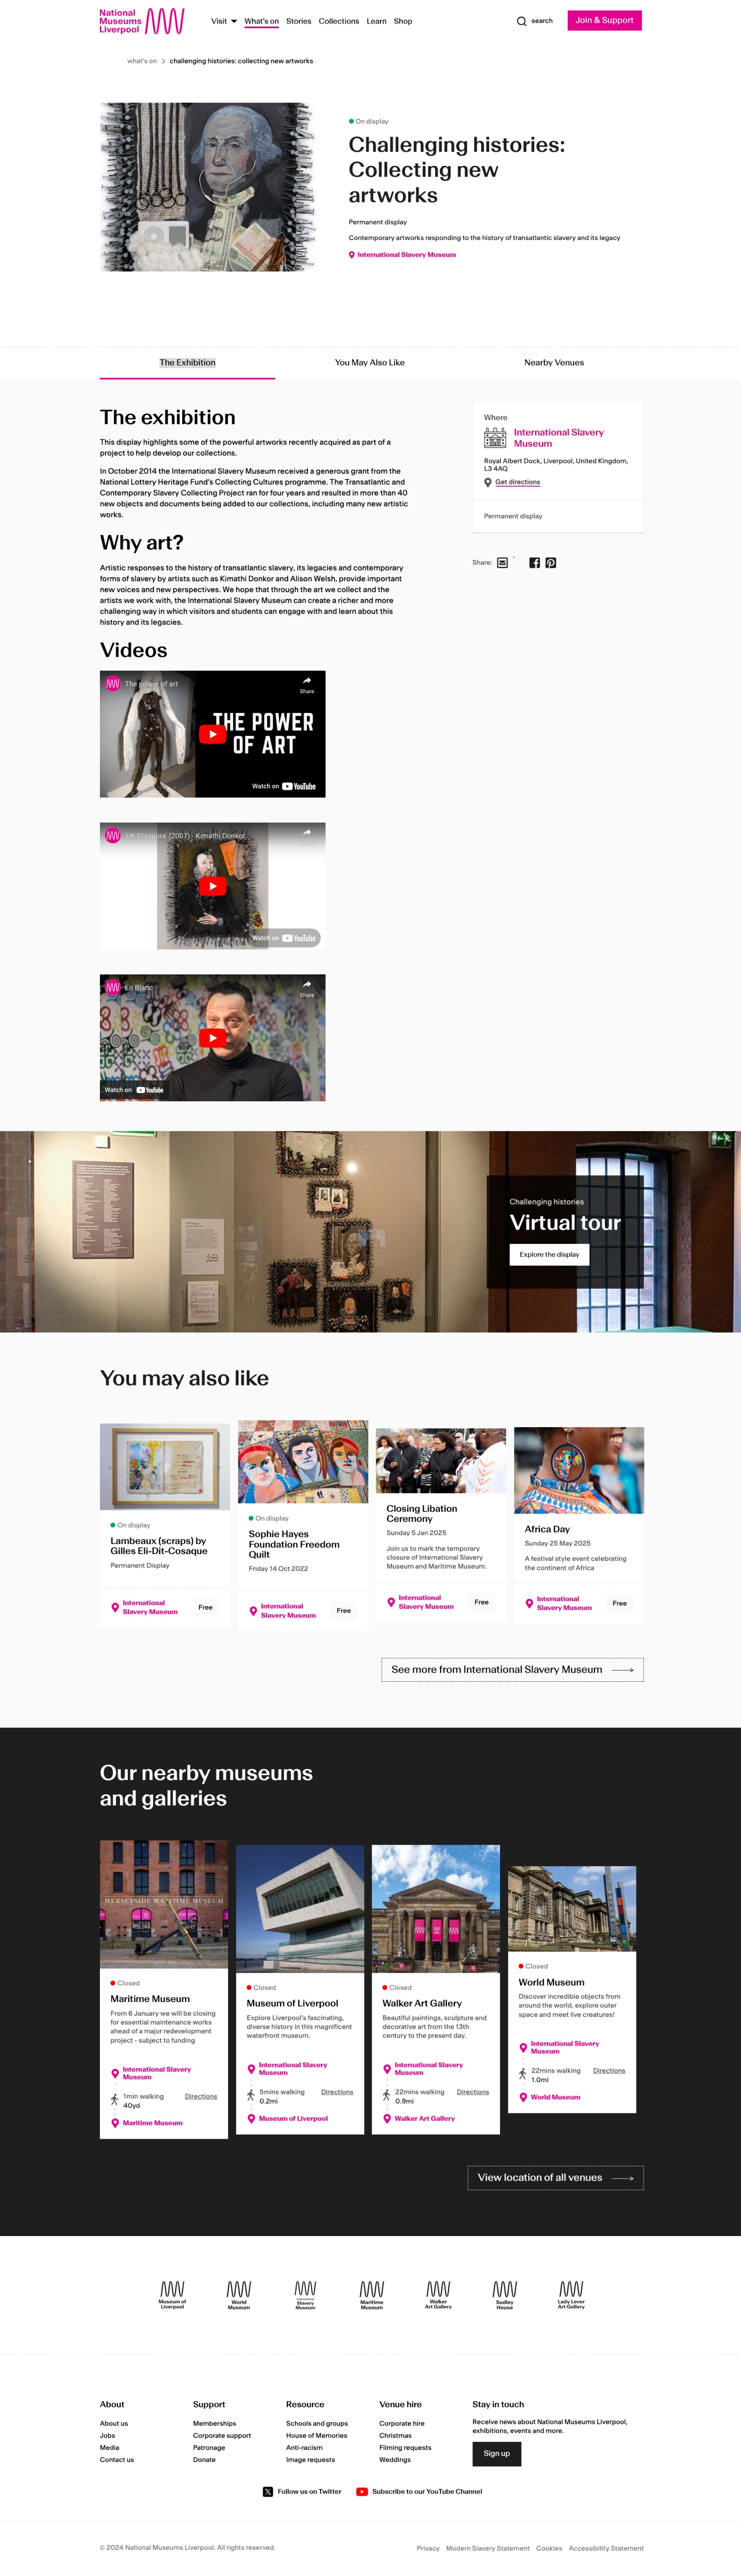Click See more from International Slavery Museum

[x=512, y=1670]
